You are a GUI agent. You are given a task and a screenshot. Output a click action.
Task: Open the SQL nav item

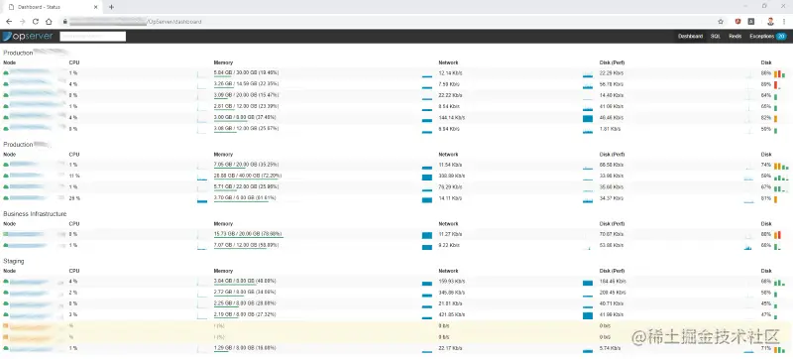(715, 37)
